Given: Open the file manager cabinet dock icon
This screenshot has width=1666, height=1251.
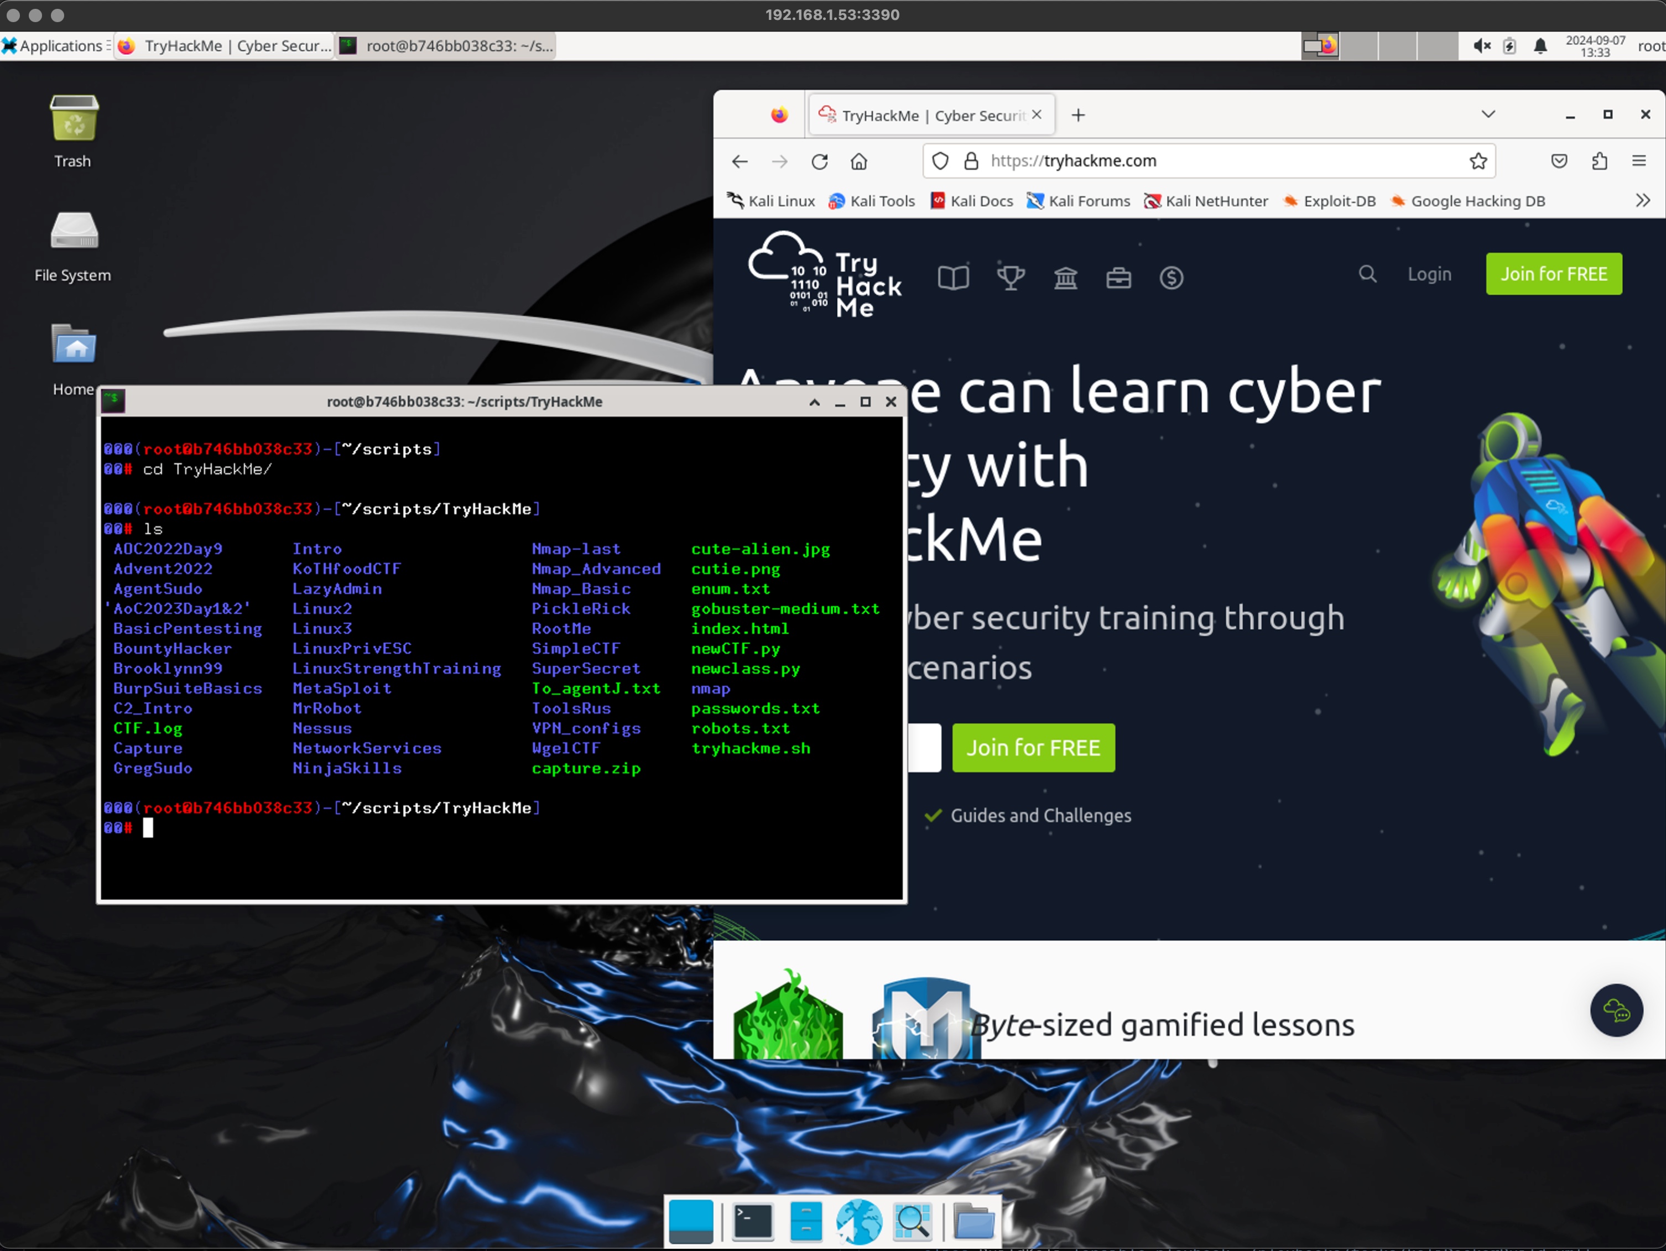Looking at the screenshot, I should pyautogui.click(x=806, y=1221).
